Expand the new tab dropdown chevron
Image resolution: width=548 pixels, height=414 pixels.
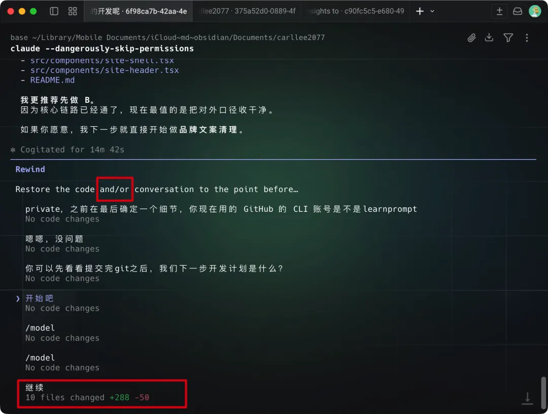point(432,11)
